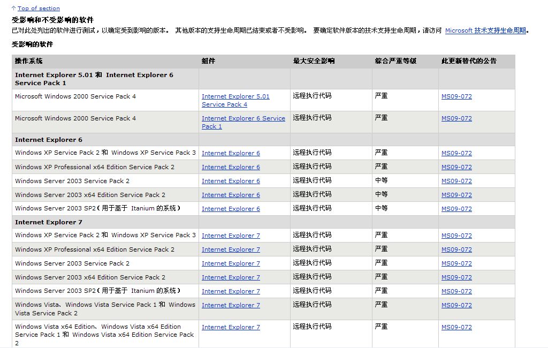Open MS09-072 in the Internet Explorer 5.01 row
548x348 pixels.
tap(456, 96)
